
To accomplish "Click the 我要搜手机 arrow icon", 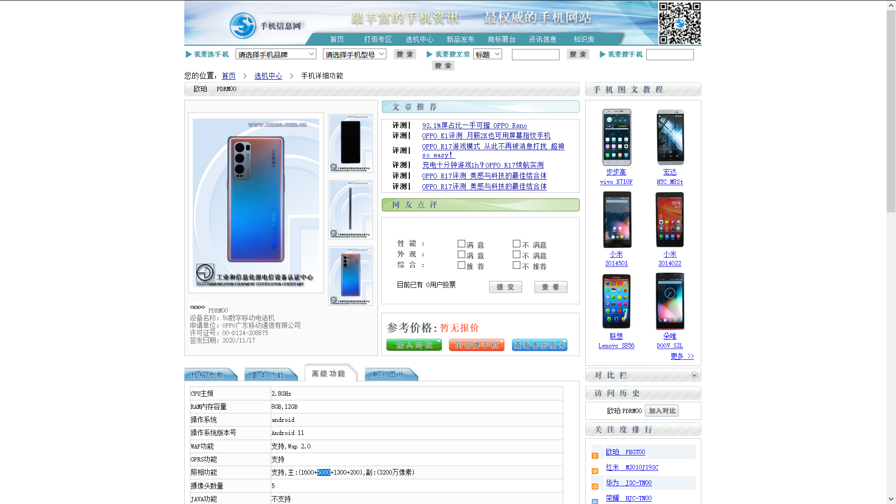I will (602, 54).
